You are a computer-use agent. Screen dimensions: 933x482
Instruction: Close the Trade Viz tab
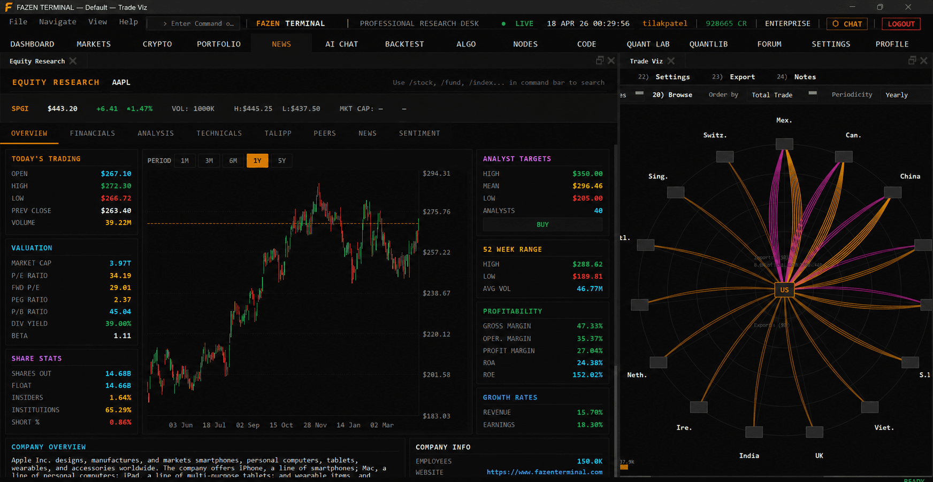pyautogui.click(x=671, y=61)
